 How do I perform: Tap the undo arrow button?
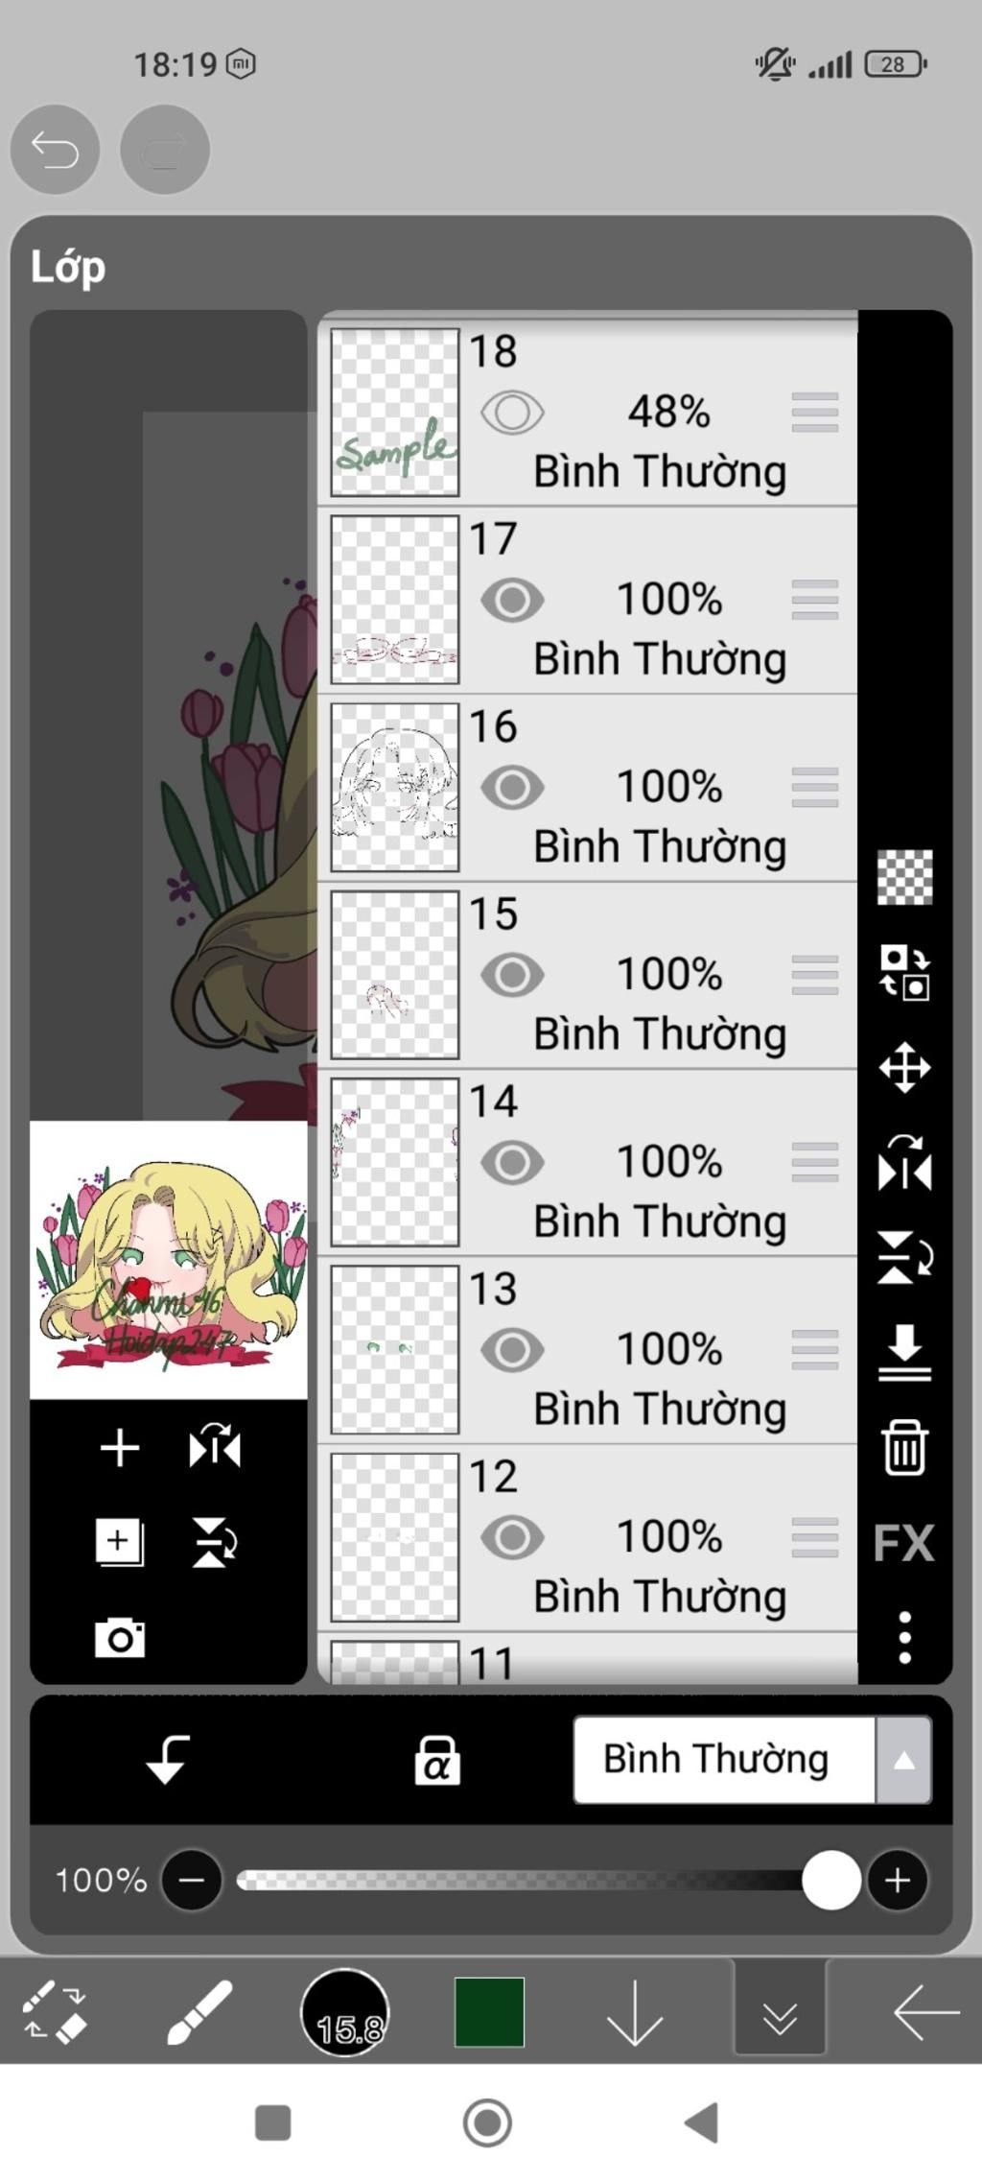(x=55, y=150)
